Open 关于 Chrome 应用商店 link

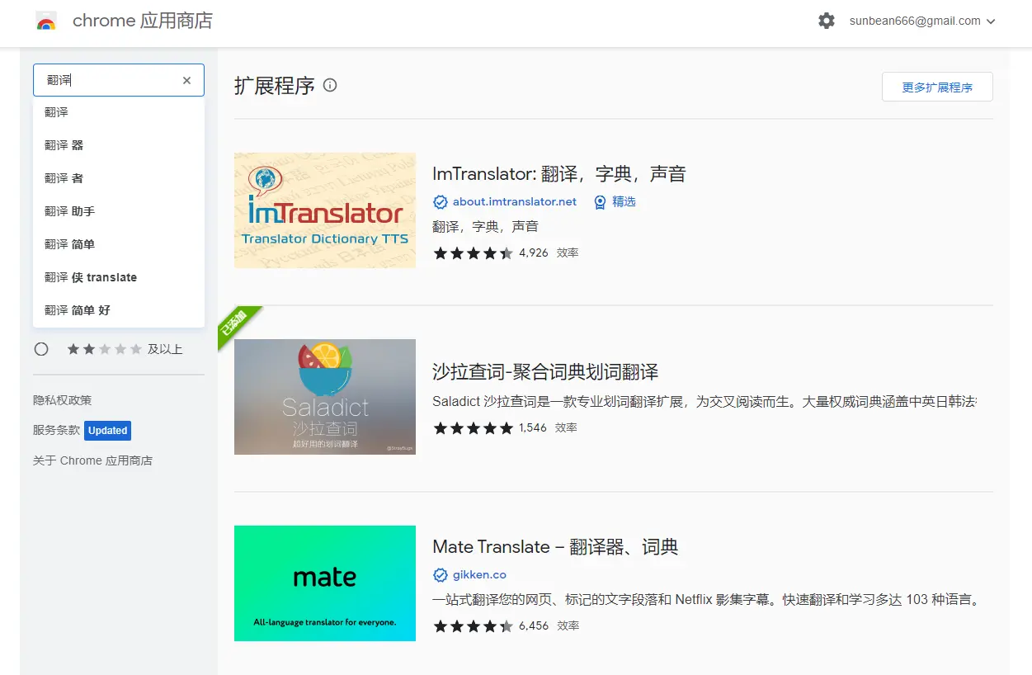point(93,460)
